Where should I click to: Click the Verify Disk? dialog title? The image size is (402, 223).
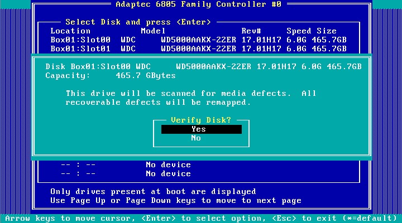201,120
